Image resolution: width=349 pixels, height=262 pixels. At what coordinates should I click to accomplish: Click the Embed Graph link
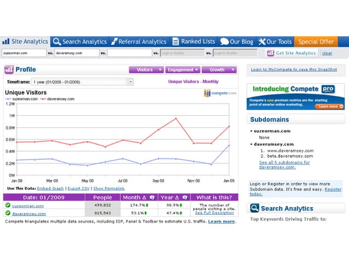tap(50, 189)
